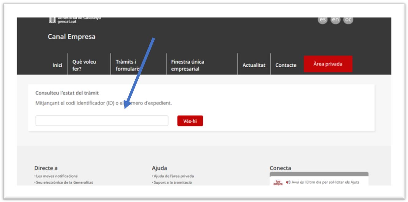This screenshot has height=202, width=408.
Task: Click the megaphone icon in Conecta feed
Action: [x=288, y=182]
